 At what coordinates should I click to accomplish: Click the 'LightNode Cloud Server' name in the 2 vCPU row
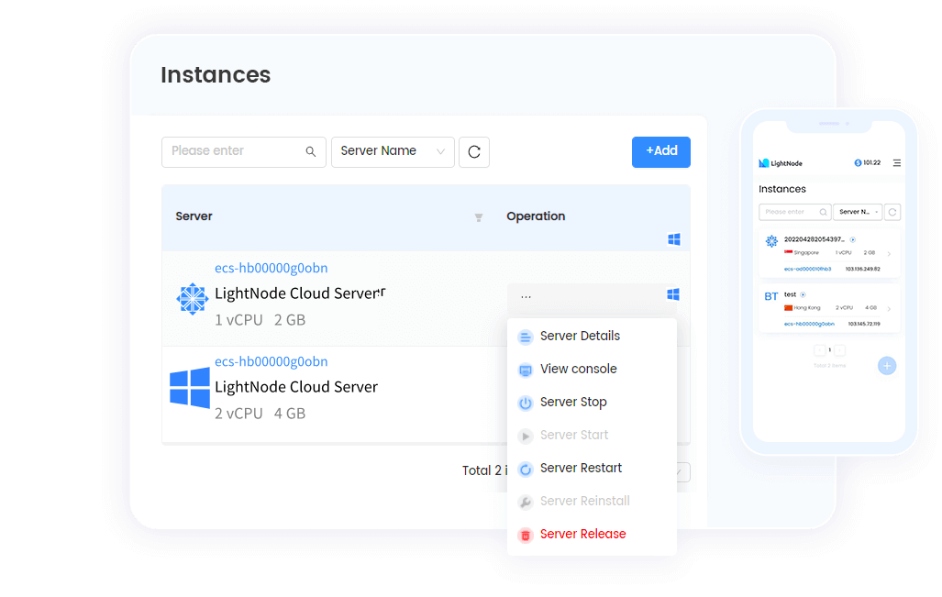click(296, 387)
